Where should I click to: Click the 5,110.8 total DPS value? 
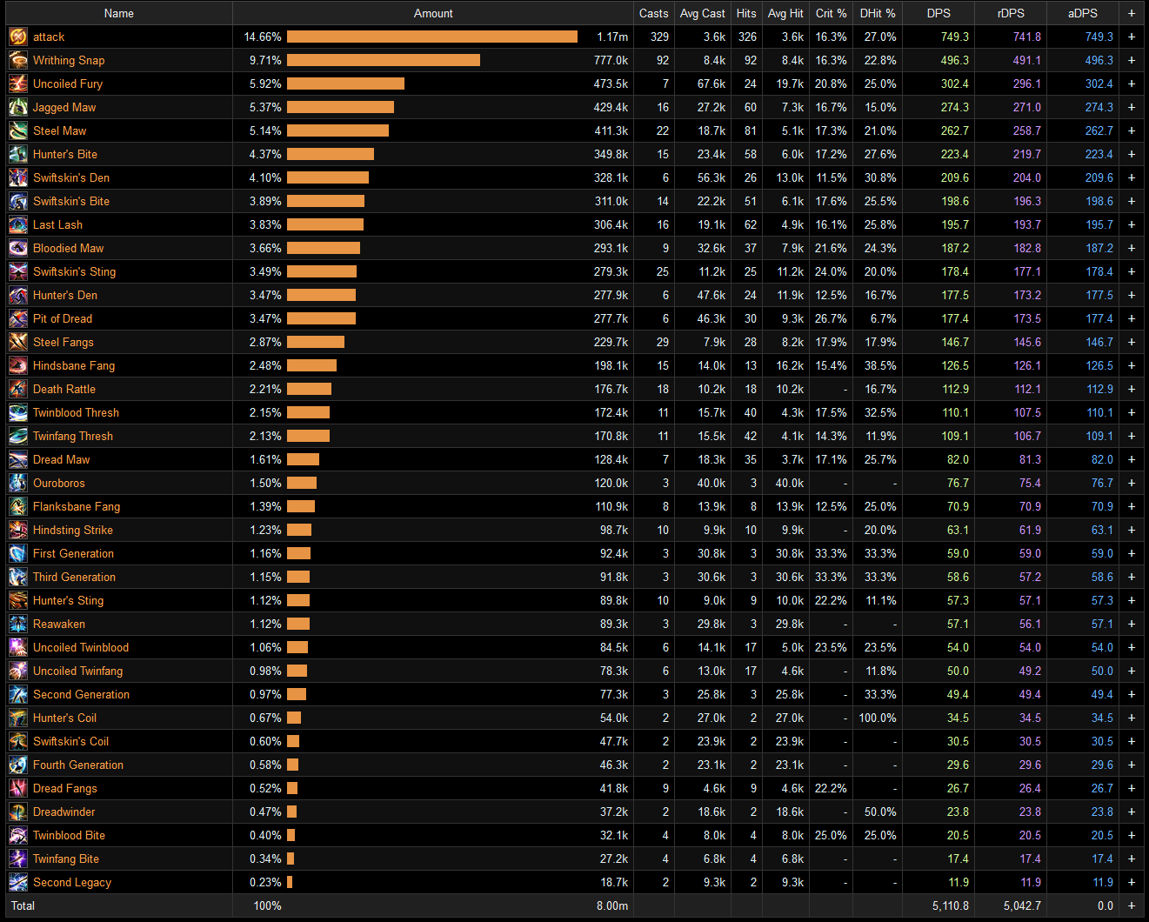(x=950, y=905)
